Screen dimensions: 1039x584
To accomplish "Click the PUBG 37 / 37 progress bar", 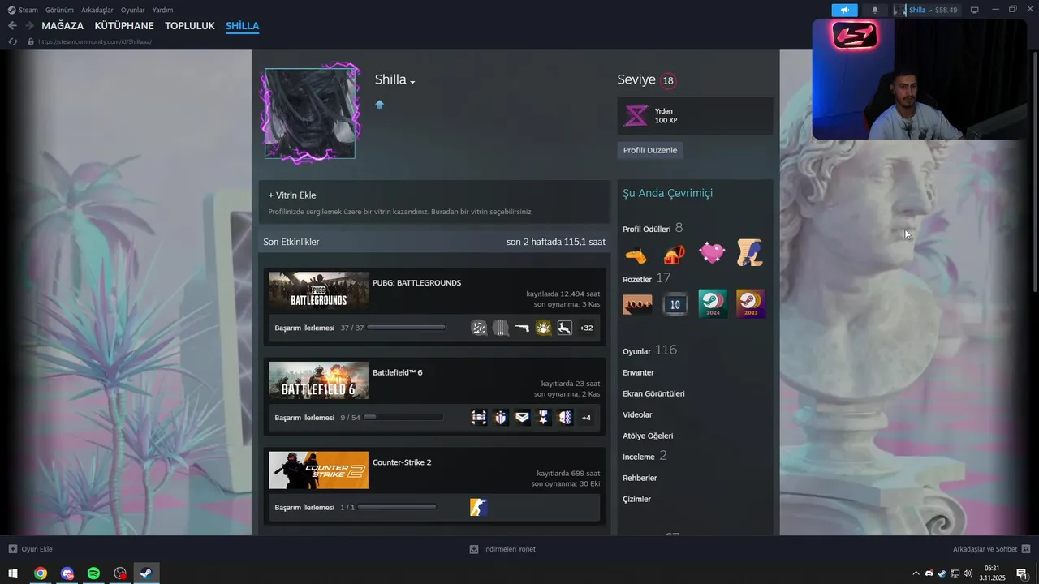I will (x=406, y=328).
